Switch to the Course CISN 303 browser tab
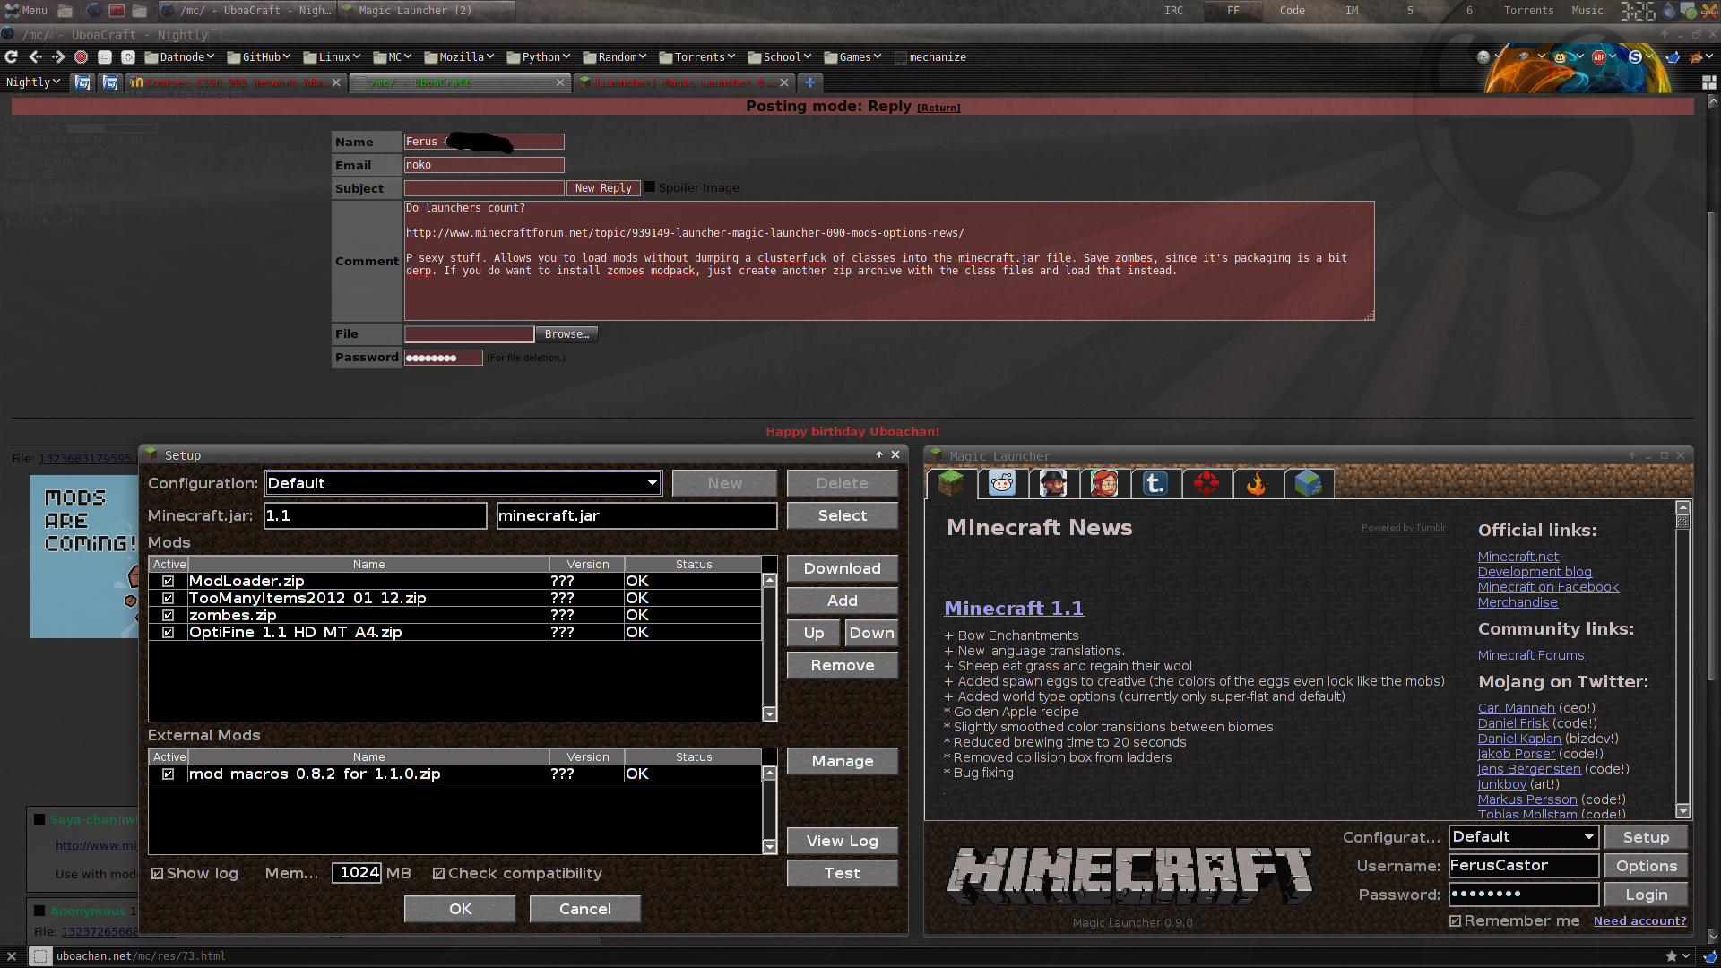The height and width of the screenshot is (968, 1721). [x=236, y=82]
